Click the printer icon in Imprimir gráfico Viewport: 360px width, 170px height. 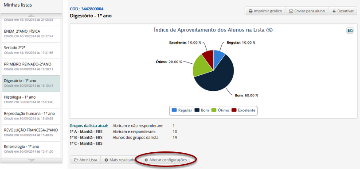[250, 11]
